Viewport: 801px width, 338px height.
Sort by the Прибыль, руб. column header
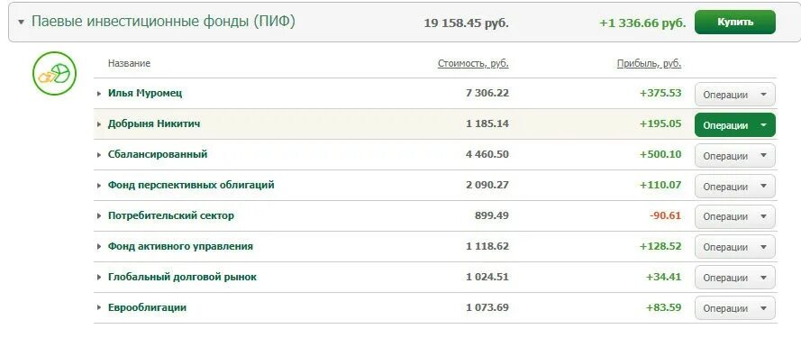pyautogui.click(x=650, y=64)
